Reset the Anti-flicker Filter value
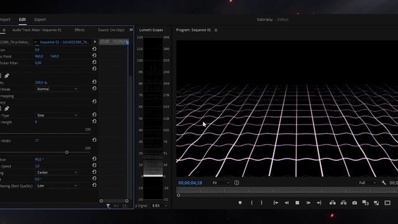Screen dimensions: 398x224 [x=94, y=62]
